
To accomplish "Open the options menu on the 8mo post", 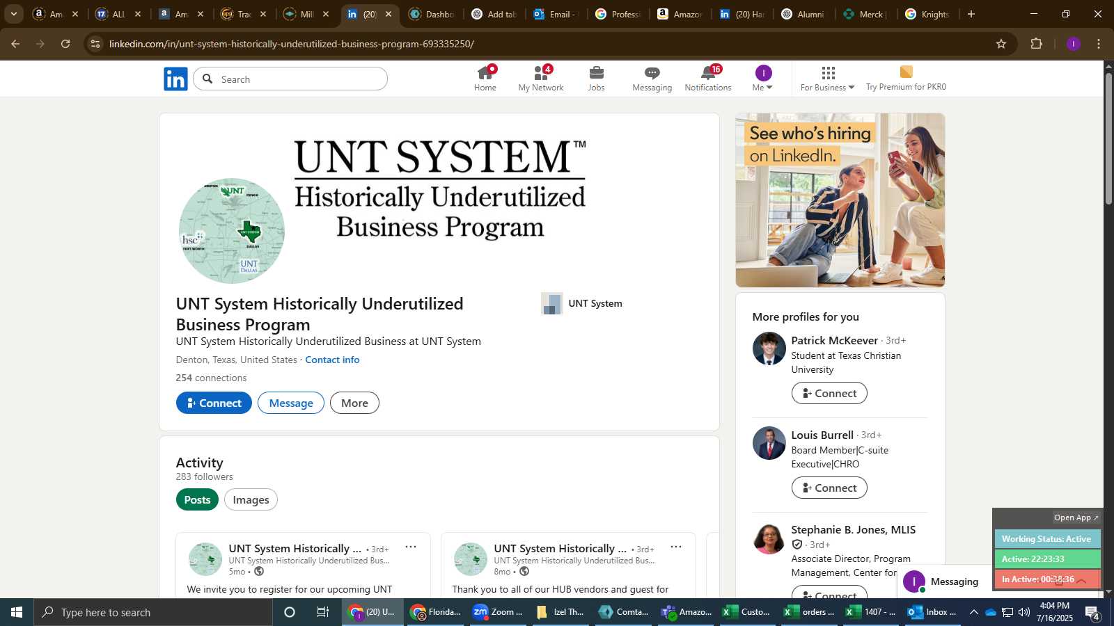I will click(676, 547).
